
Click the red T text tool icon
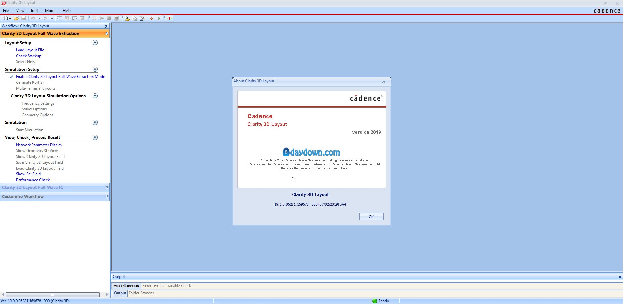[x=169, y=19]
